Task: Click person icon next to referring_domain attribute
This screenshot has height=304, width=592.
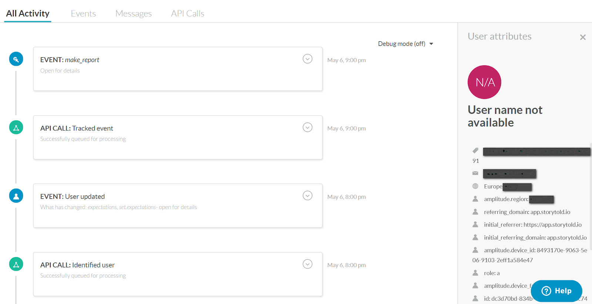Action: (x=475, y=212)
